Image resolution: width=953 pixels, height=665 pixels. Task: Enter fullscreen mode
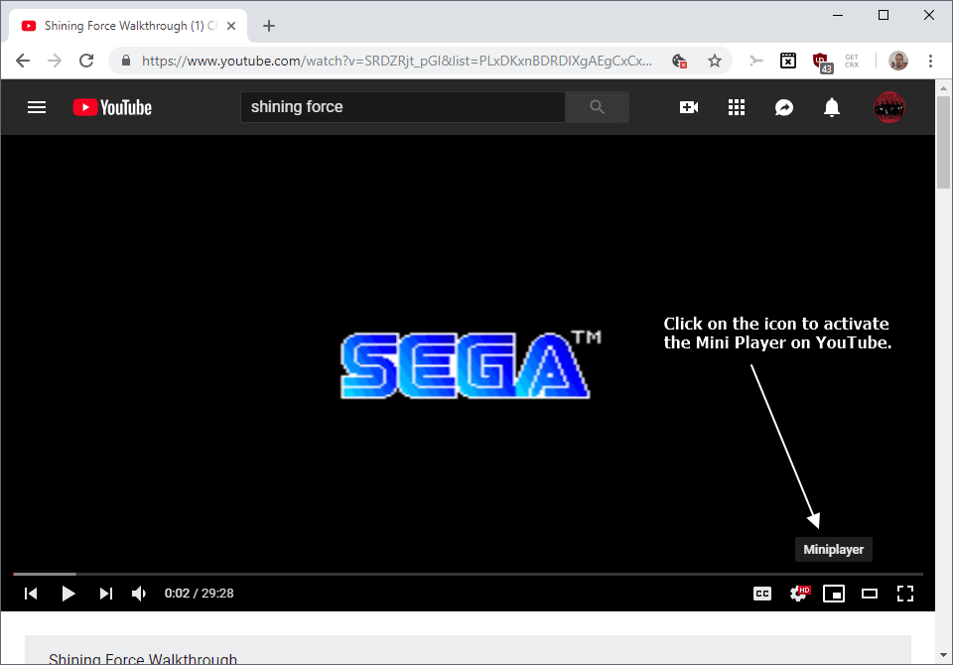click(x=905, y=593)
